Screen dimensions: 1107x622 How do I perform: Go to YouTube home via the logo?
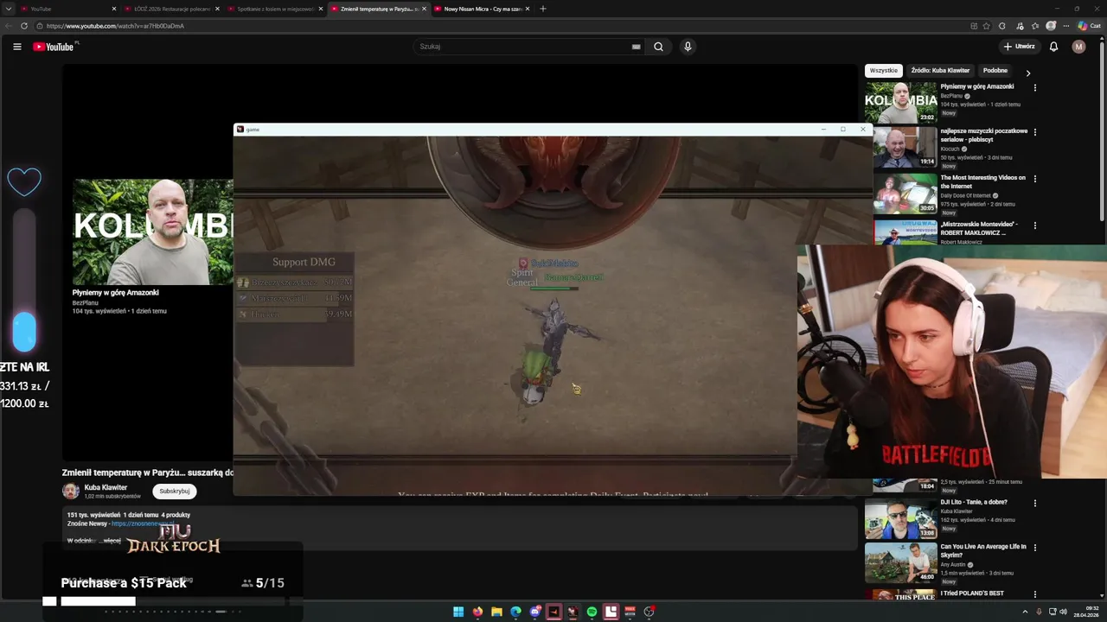pyautogui.click(x=54, y=47)
